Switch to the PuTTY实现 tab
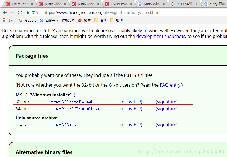Viewport: 227px width, 157px height. point(184,4)
